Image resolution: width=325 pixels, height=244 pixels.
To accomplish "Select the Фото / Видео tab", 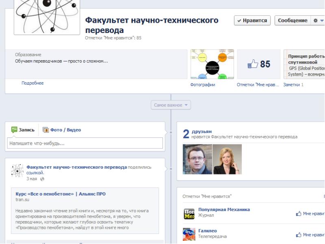I will pyautogui.click(x=62, y=130).
